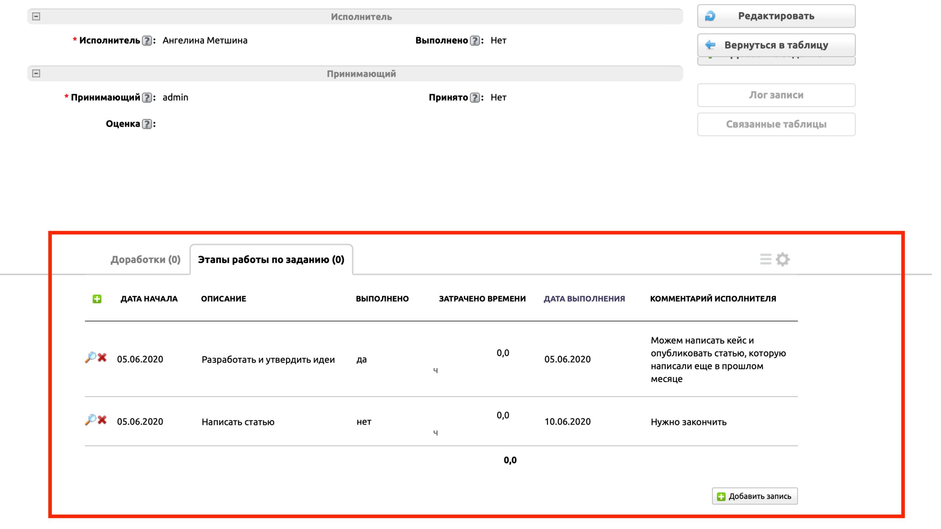Collapse the Принимающий section
Viewport: 941px width, 529px height.
pos(36,73)
